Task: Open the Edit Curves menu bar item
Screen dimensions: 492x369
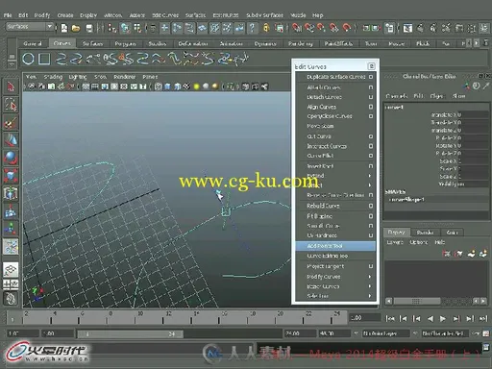Action: (165, 15)
